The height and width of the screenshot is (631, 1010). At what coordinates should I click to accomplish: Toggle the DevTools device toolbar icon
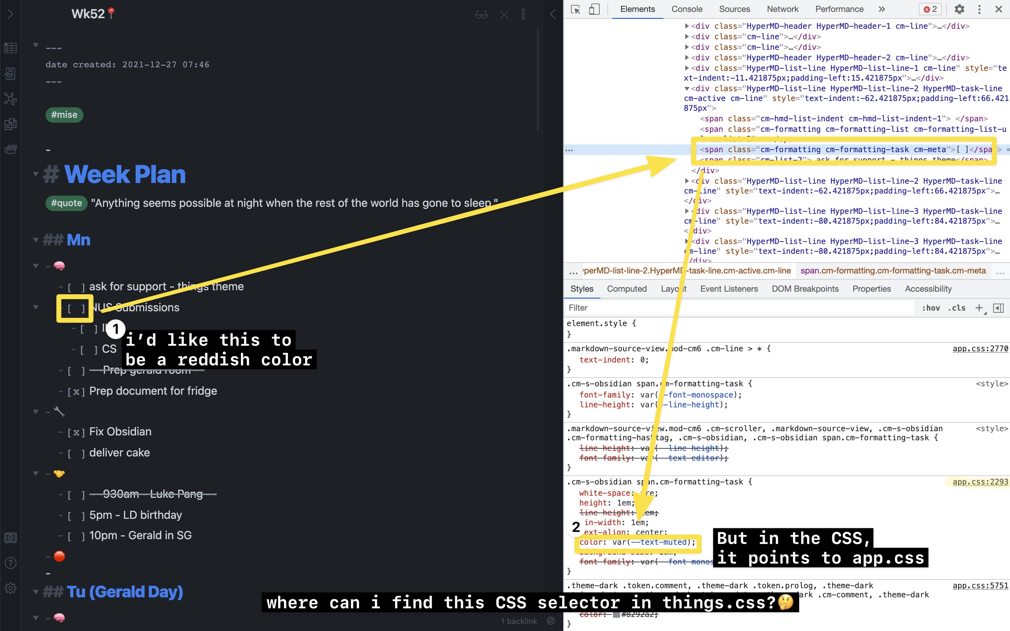click(x=594, y=9)
